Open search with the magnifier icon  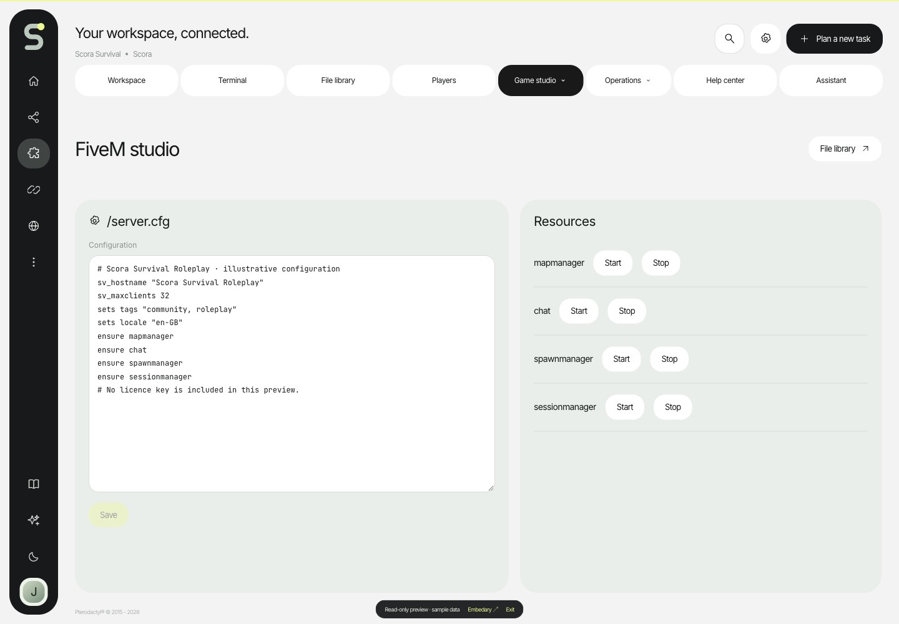pos(729,39)
